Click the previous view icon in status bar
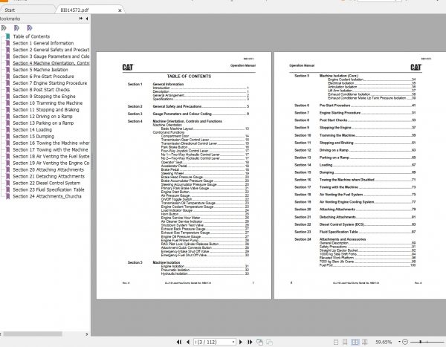 (259, 342)
